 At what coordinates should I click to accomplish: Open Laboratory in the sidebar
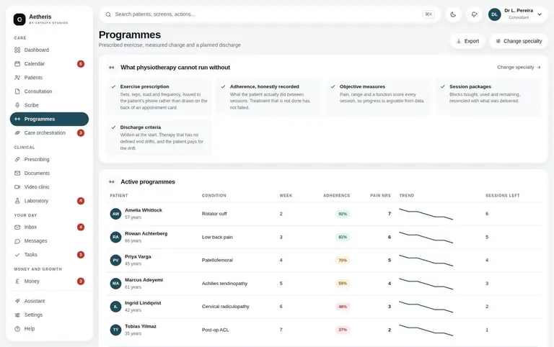[x=50, y=201]
